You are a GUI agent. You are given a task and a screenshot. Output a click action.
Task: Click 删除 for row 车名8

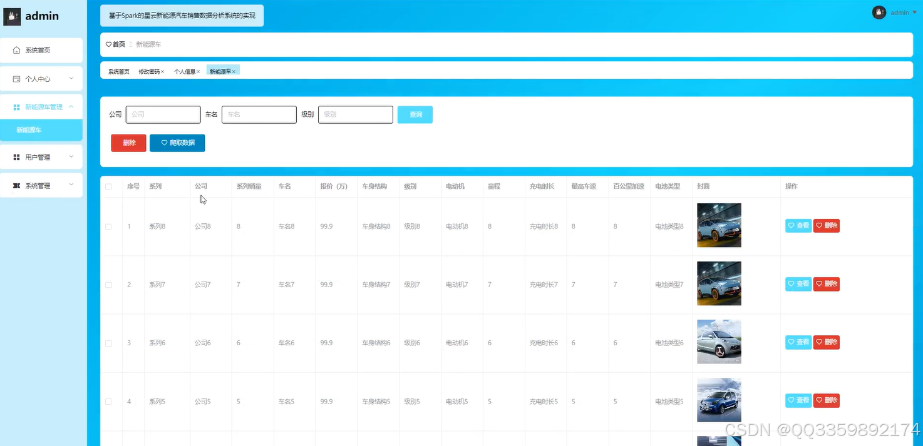[x=827, y=226]
